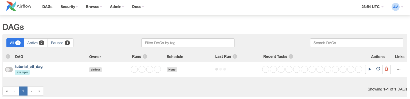Viewport: 410px width, 99px height.
Task: Click the info icon beside Recent Tasks
Action: 291,56
